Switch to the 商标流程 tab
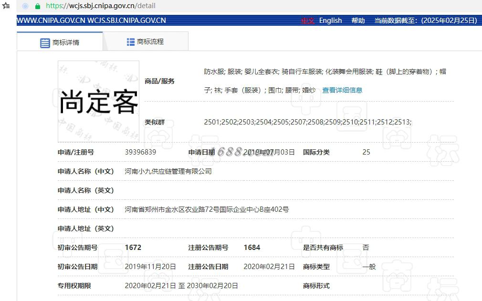The height and width of the screenshot is (301, 482). tap(146, 41)
